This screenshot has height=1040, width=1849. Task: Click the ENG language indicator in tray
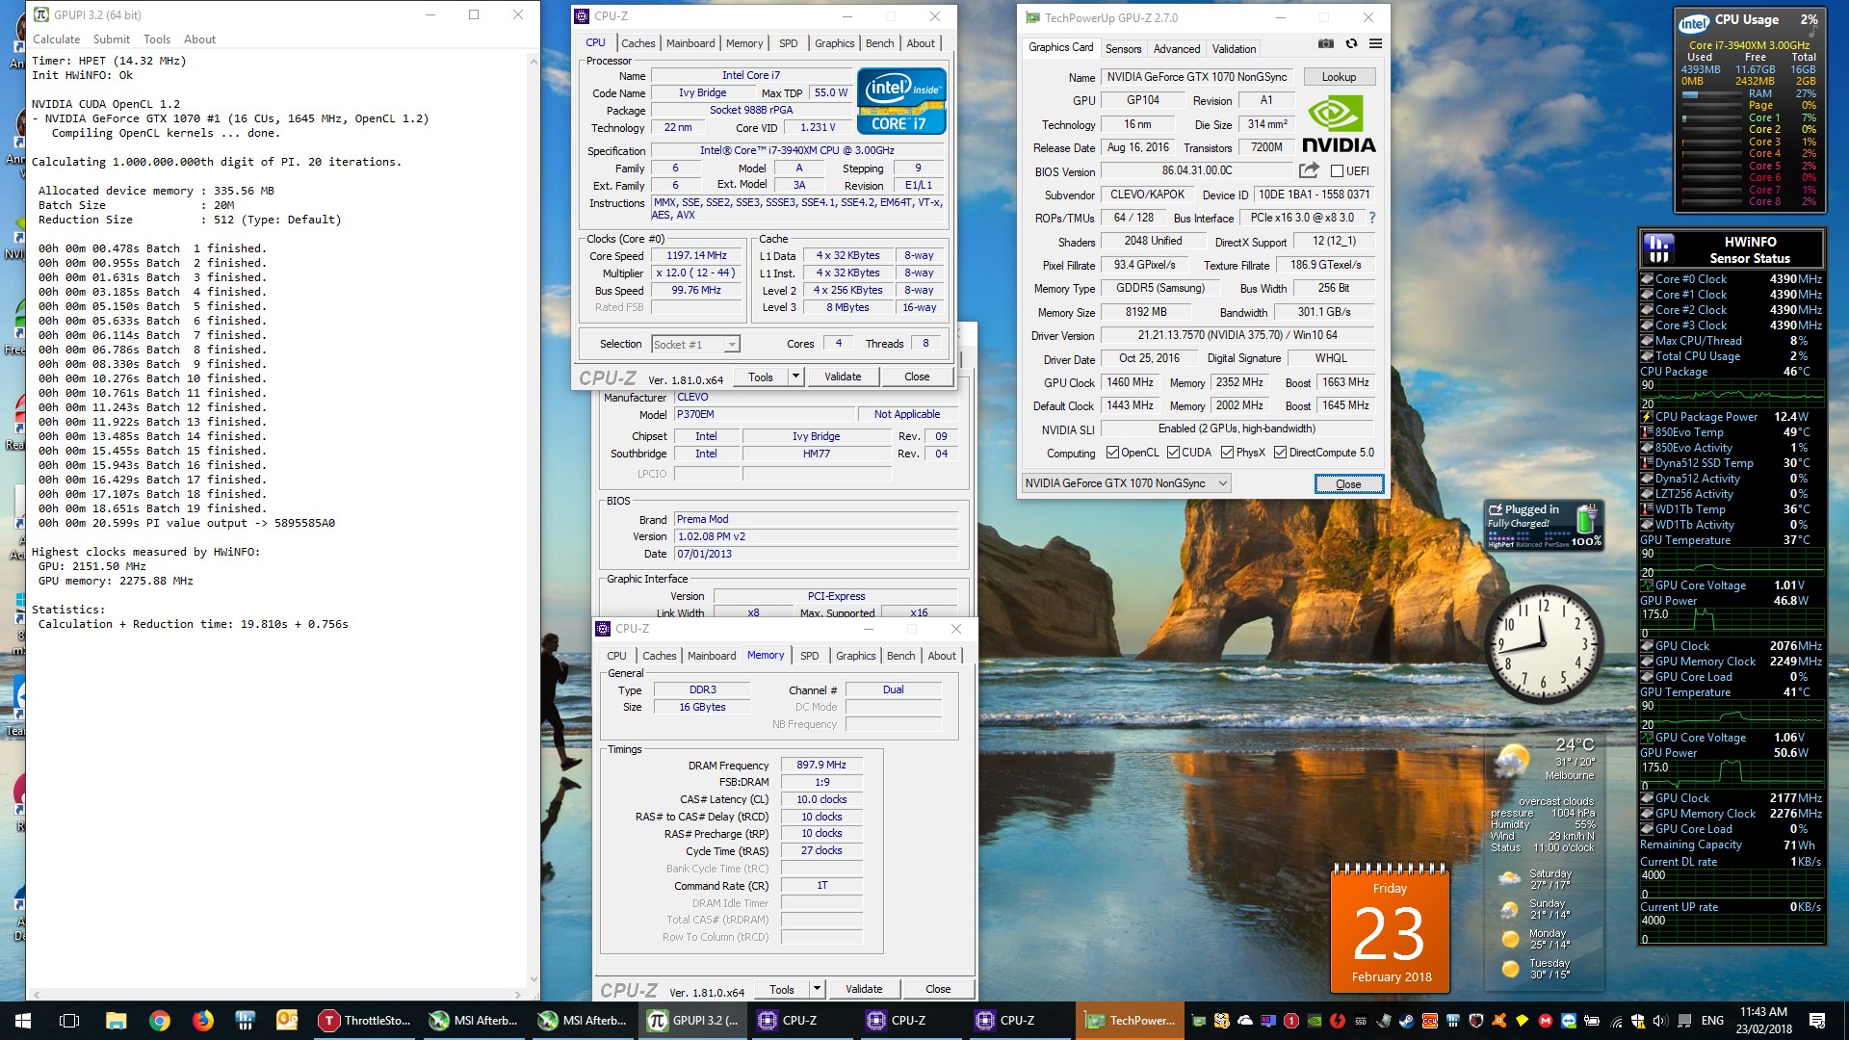1712,1021
